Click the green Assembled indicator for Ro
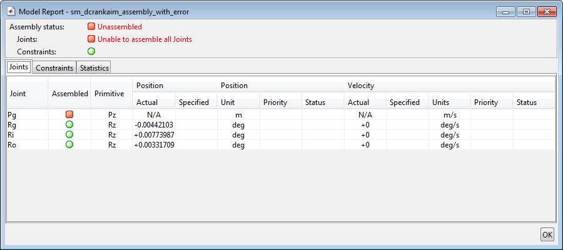563x250 pixels. [x=69, y=144]
